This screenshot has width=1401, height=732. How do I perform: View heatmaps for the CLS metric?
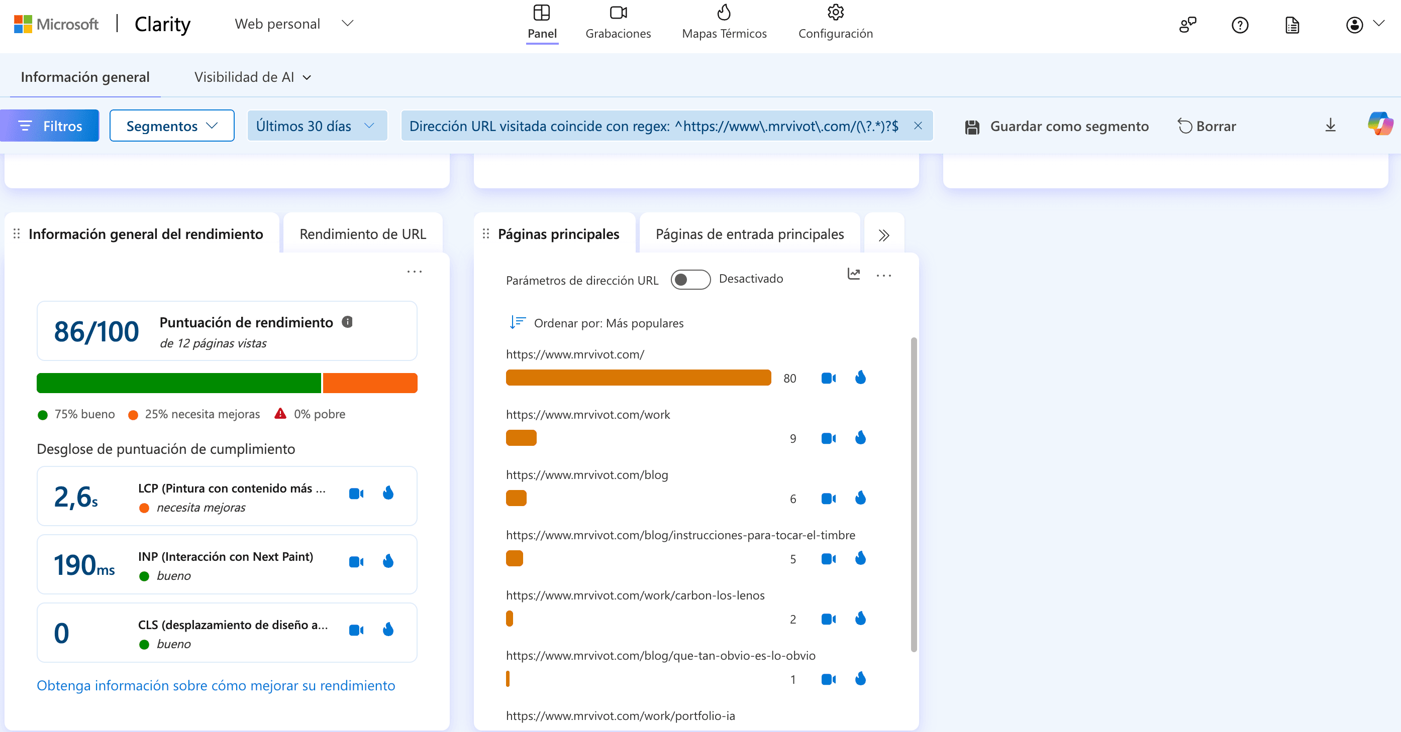pyautogui.click(x=388, y=629)
